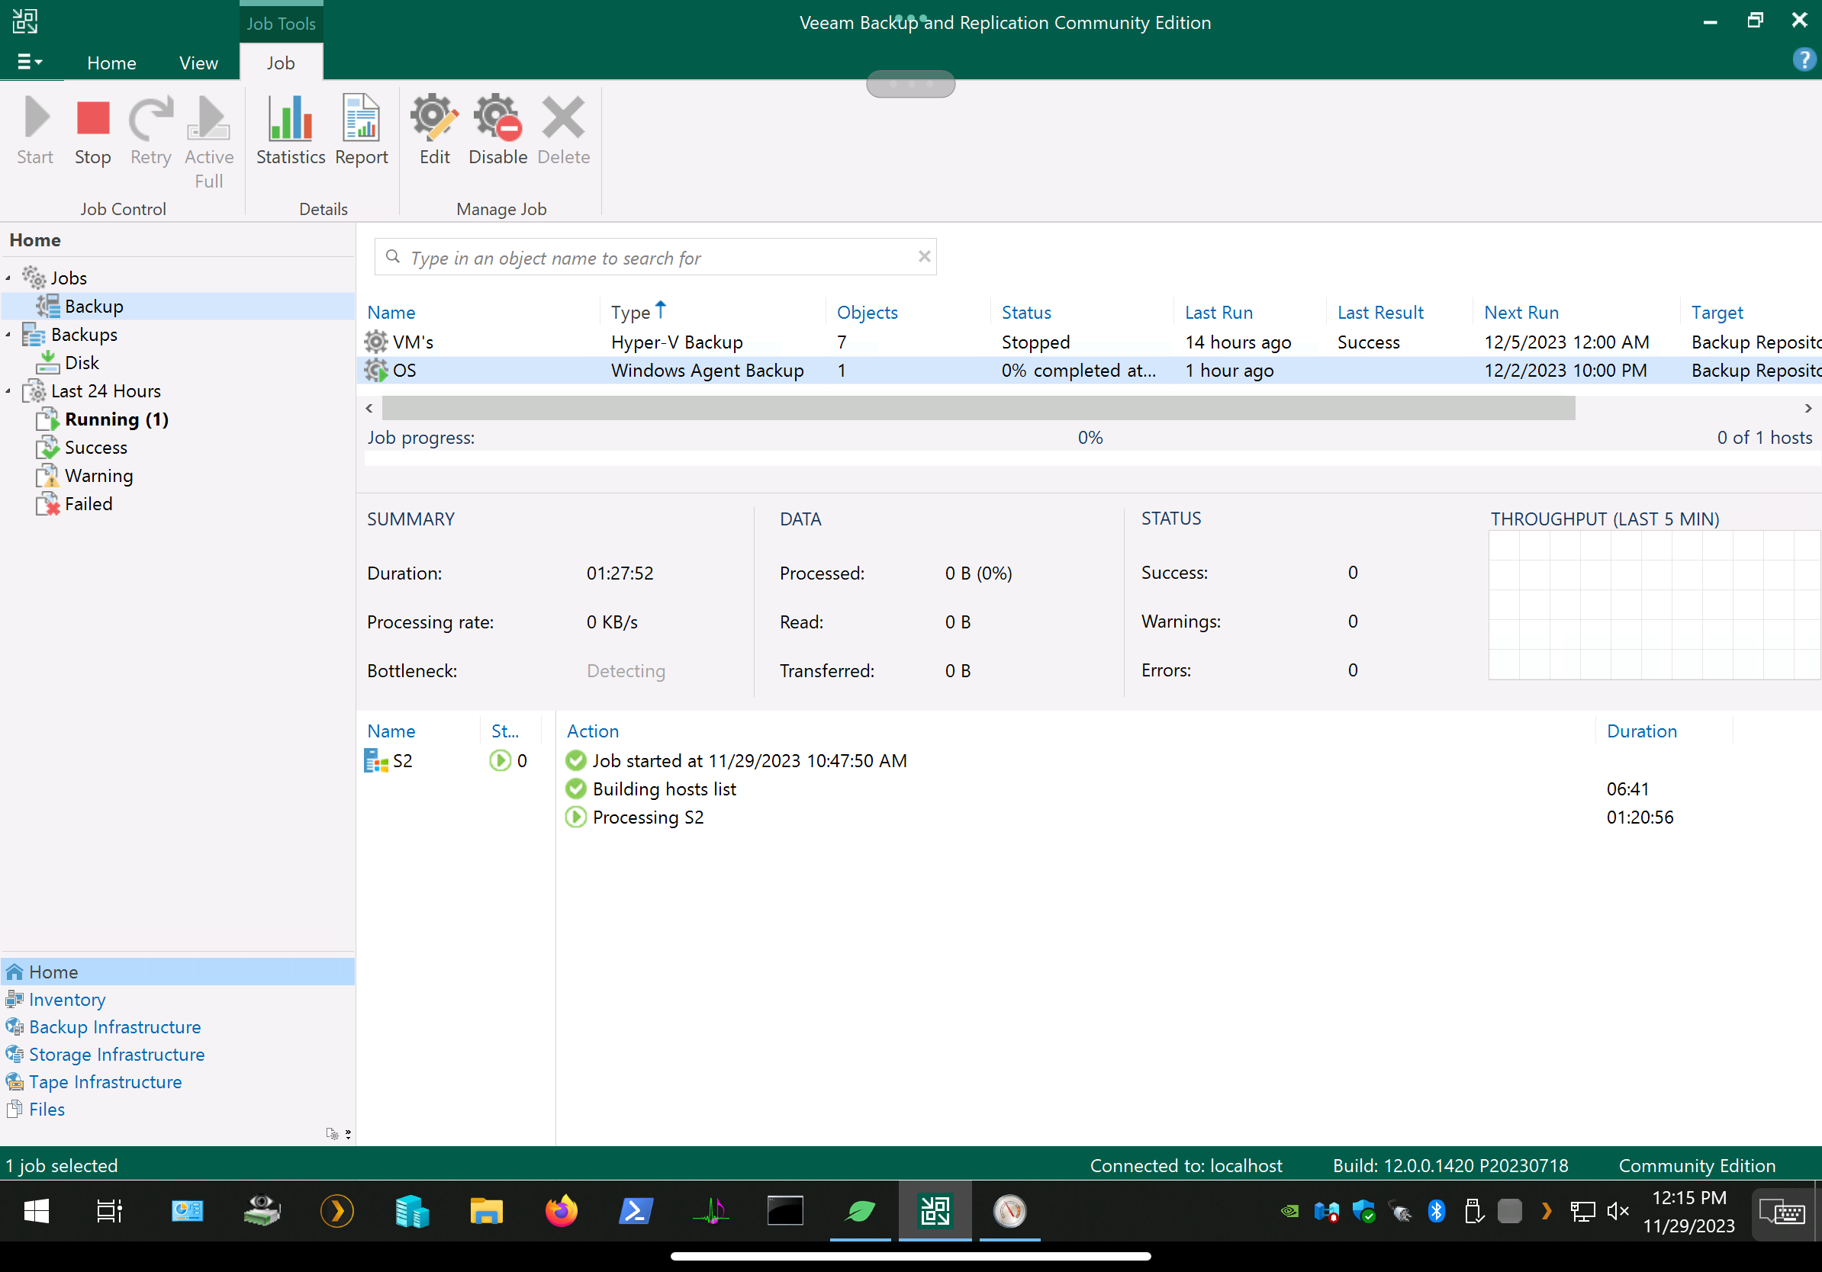Click the Stop job button
Image resolution: width=1822 pixels, height=1272 pixels.
[x=92, y=130]
